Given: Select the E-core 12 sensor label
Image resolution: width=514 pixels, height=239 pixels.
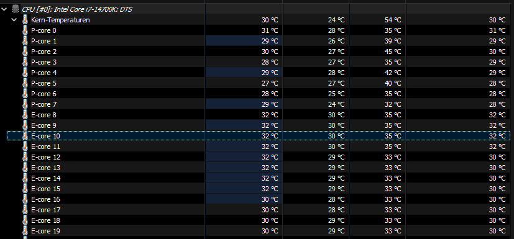Looking at the screenshot, I should [45, 157].
